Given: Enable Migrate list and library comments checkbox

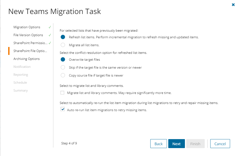Looking at the screenshot, I should pyautogui.click(x=63, y=93).
